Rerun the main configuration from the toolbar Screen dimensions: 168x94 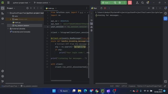tap(115, 3)
